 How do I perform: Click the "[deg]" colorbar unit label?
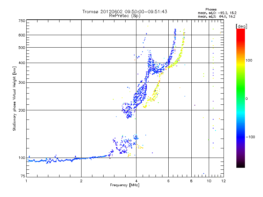coord(241,26)
